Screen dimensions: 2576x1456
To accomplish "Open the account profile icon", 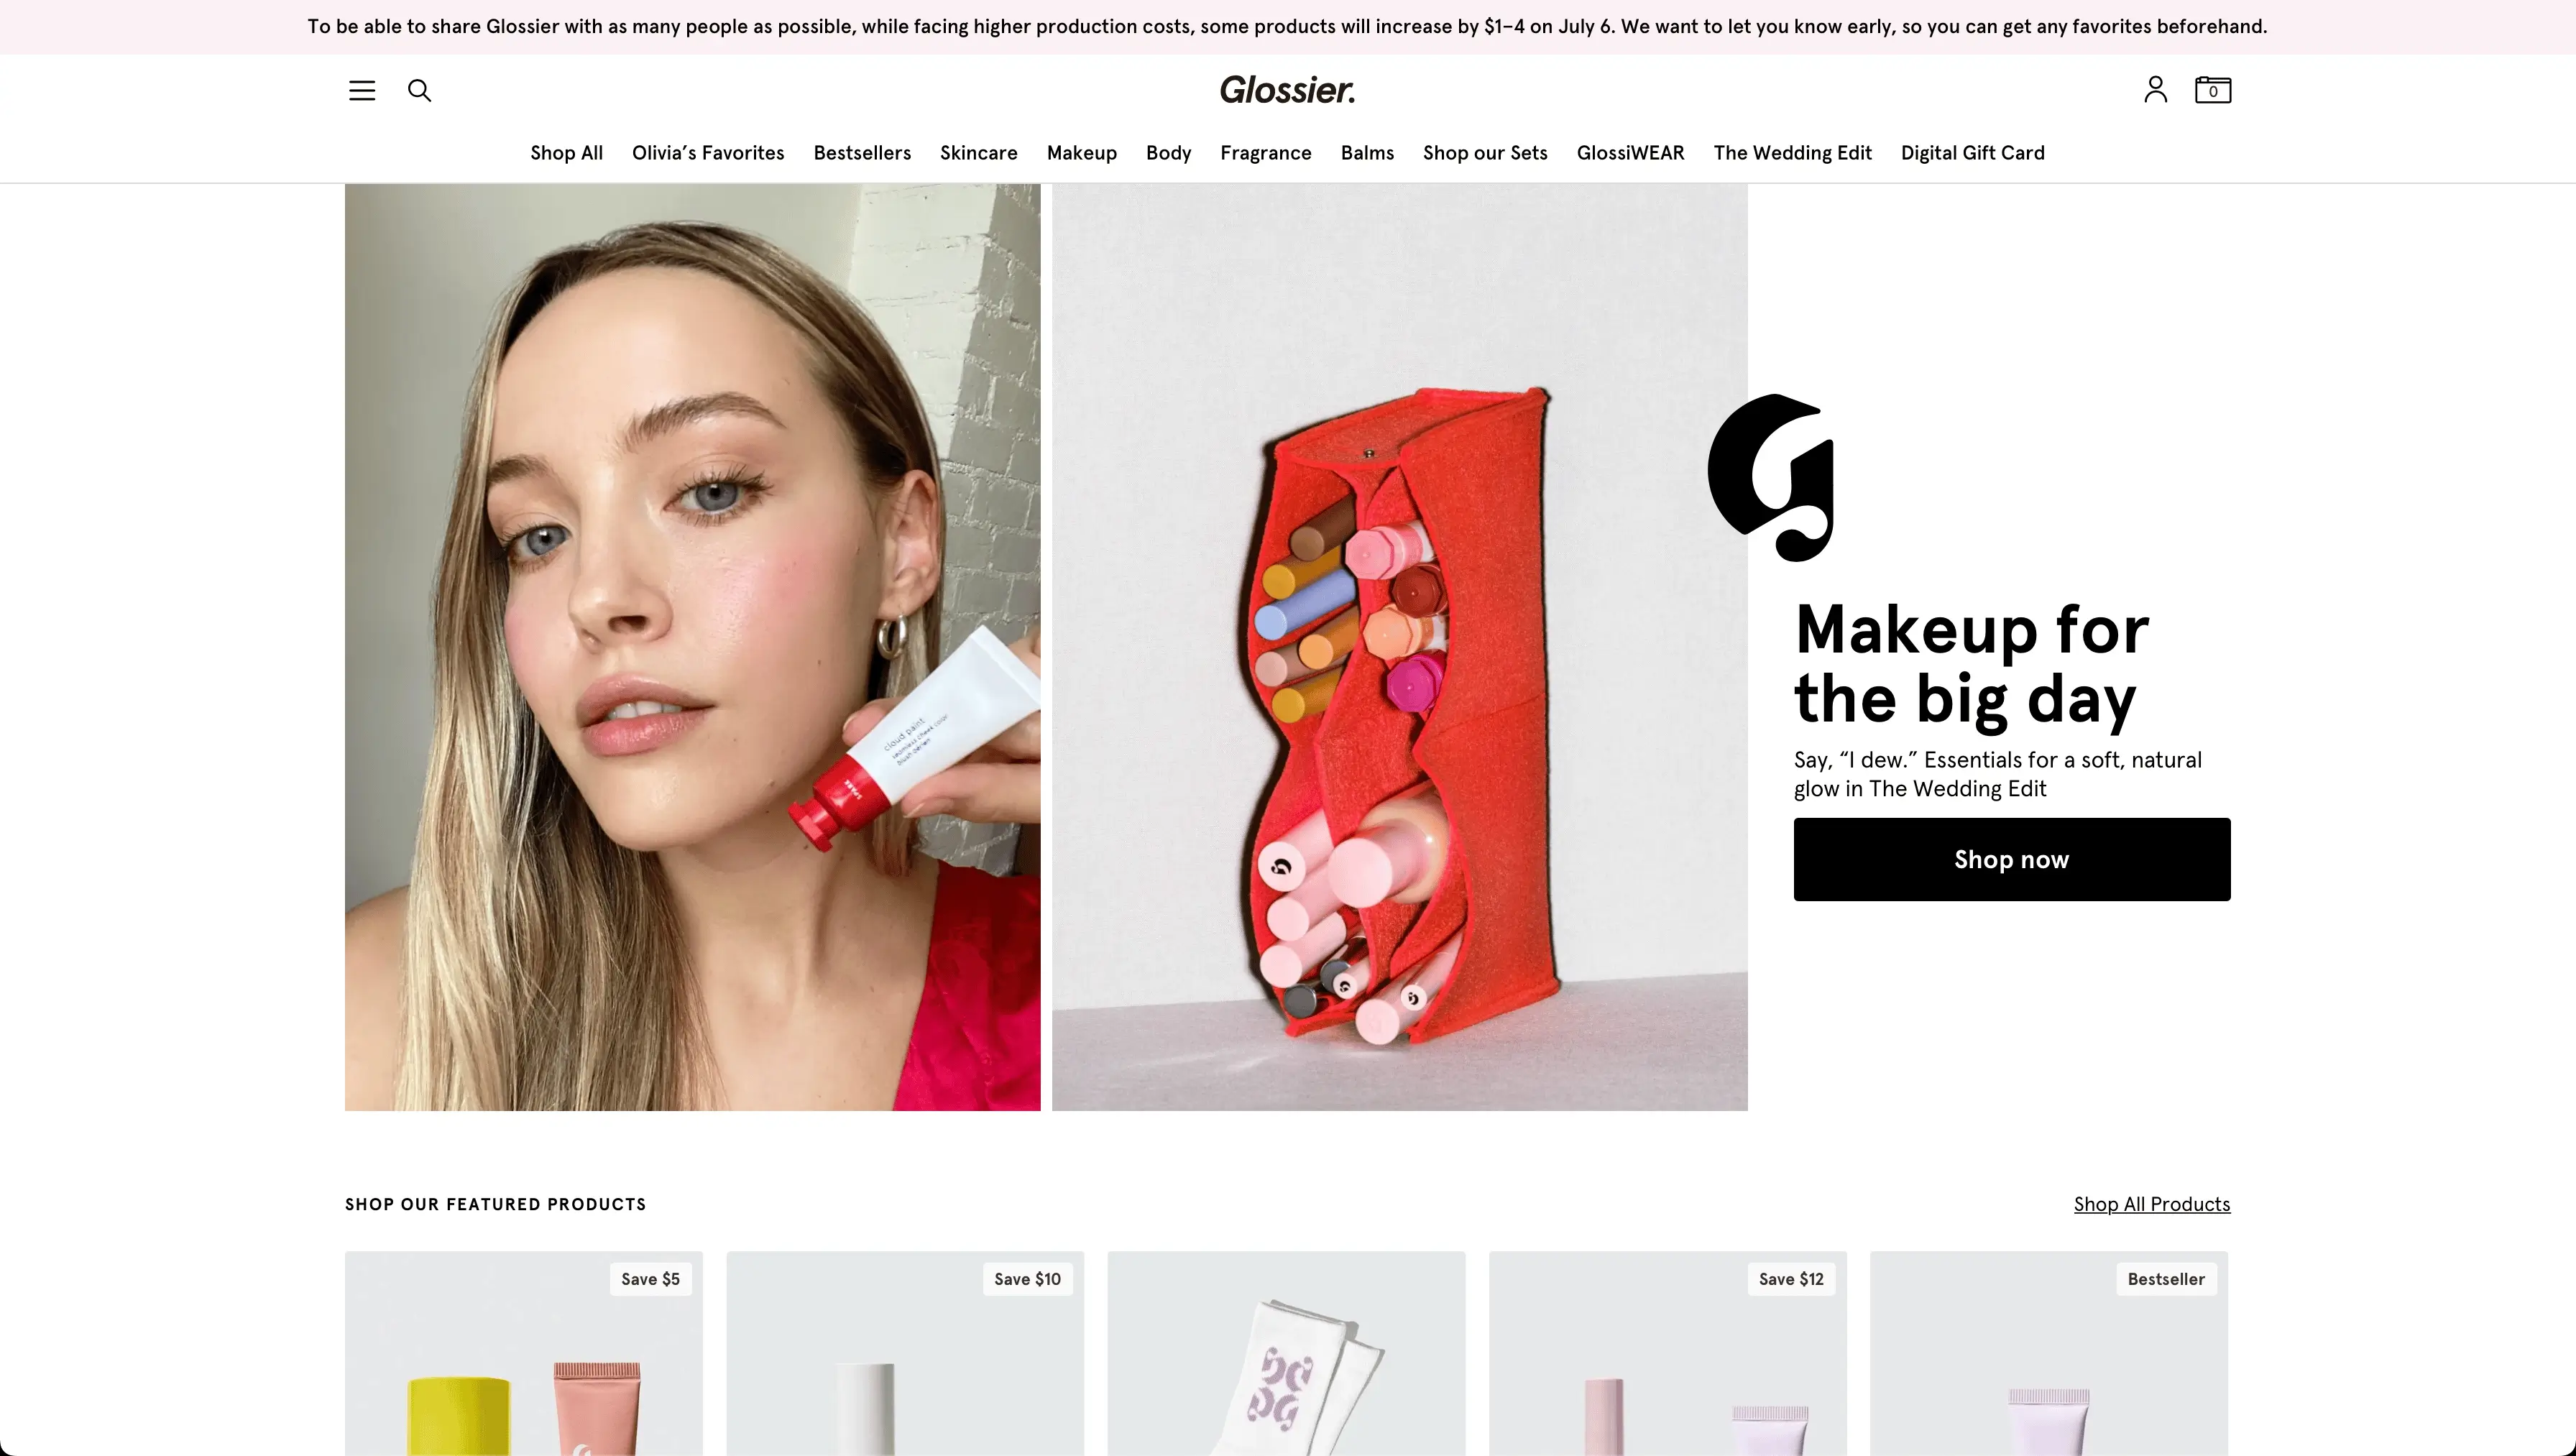I will (x=2155, y=90).
